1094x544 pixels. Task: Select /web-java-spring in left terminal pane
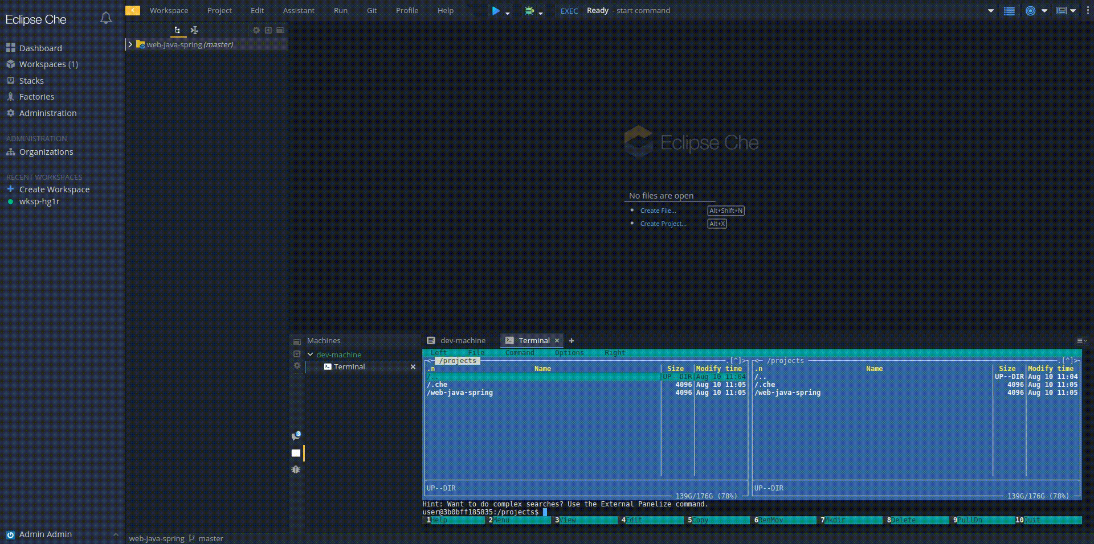click(460, 393)
